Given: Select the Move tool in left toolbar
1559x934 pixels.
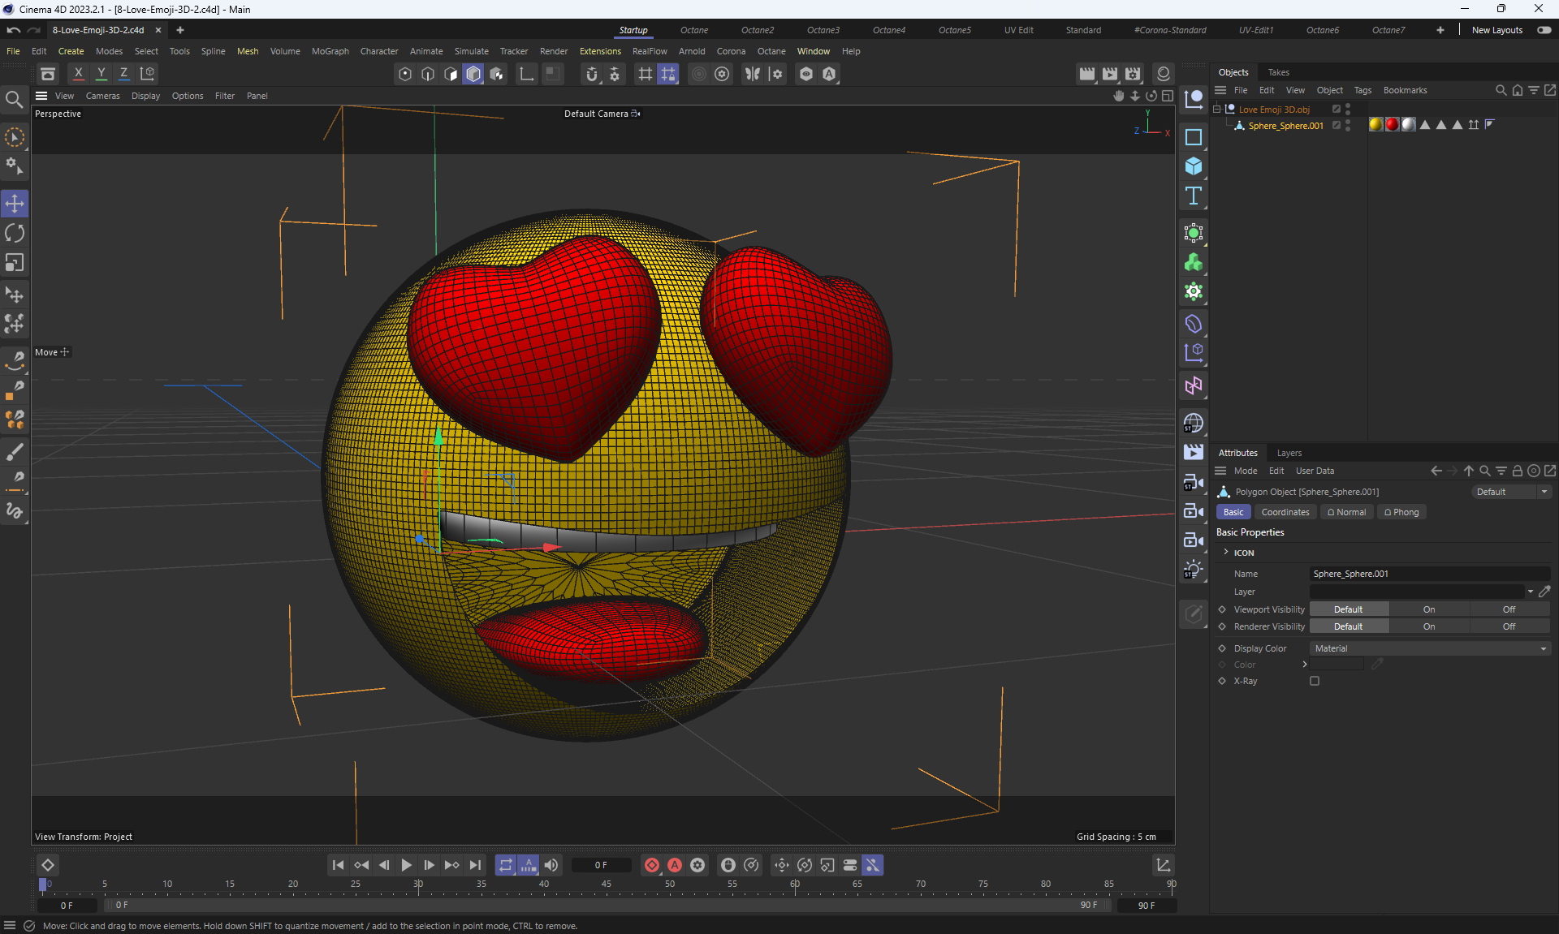Looking at the screenshot, I should [x=15, y=204].
